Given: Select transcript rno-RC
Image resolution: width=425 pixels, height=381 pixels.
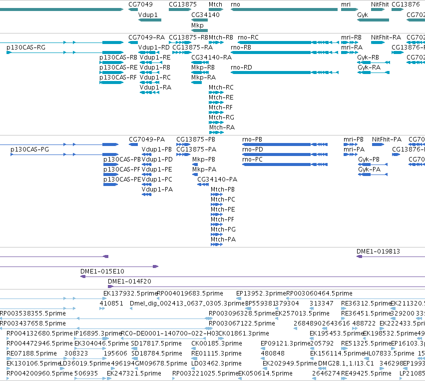Looking at the screenshot, I should point(248,37).
